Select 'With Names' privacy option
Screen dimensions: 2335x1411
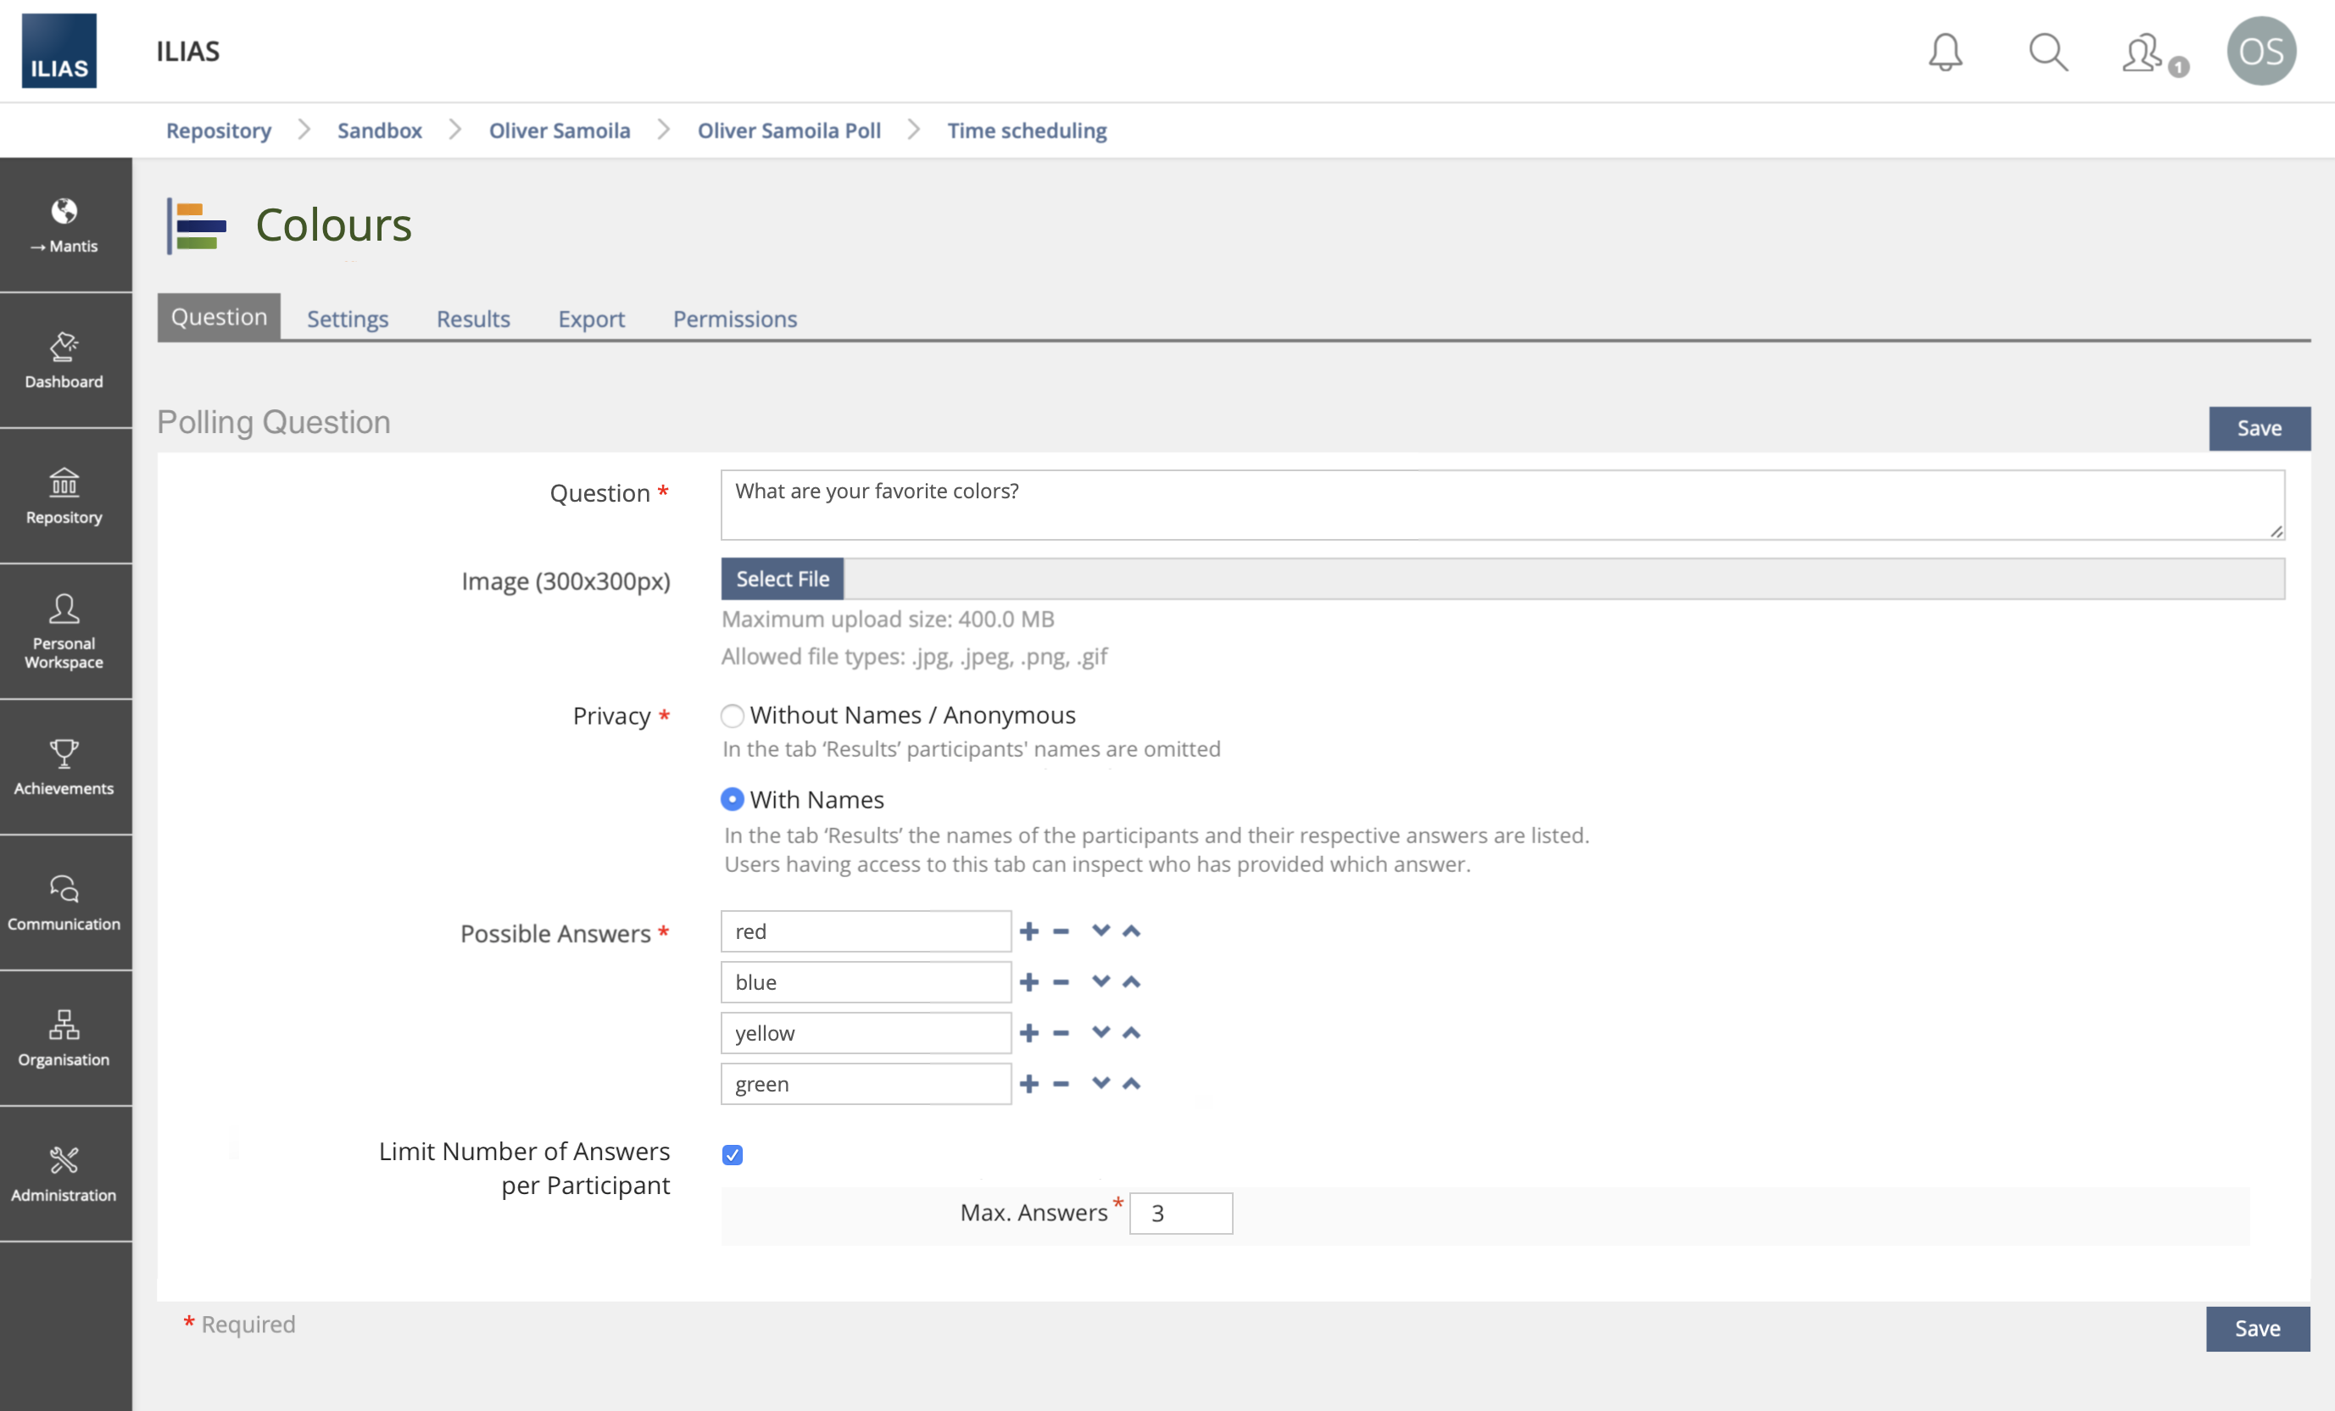point(732,800)
